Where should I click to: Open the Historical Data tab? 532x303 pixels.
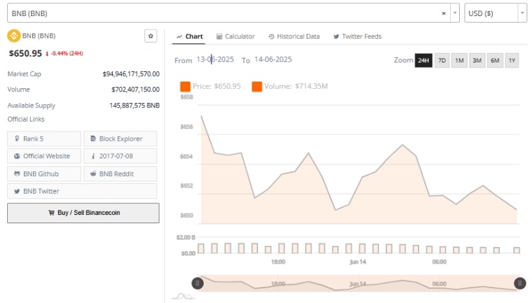click(293, 37)
